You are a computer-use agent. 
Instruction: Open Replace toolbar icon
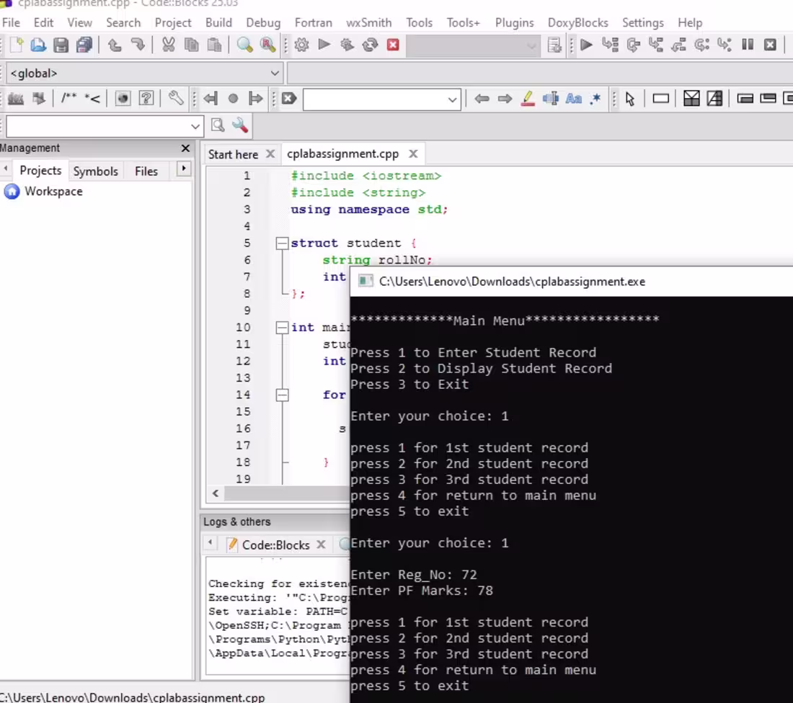click(268, 45)
